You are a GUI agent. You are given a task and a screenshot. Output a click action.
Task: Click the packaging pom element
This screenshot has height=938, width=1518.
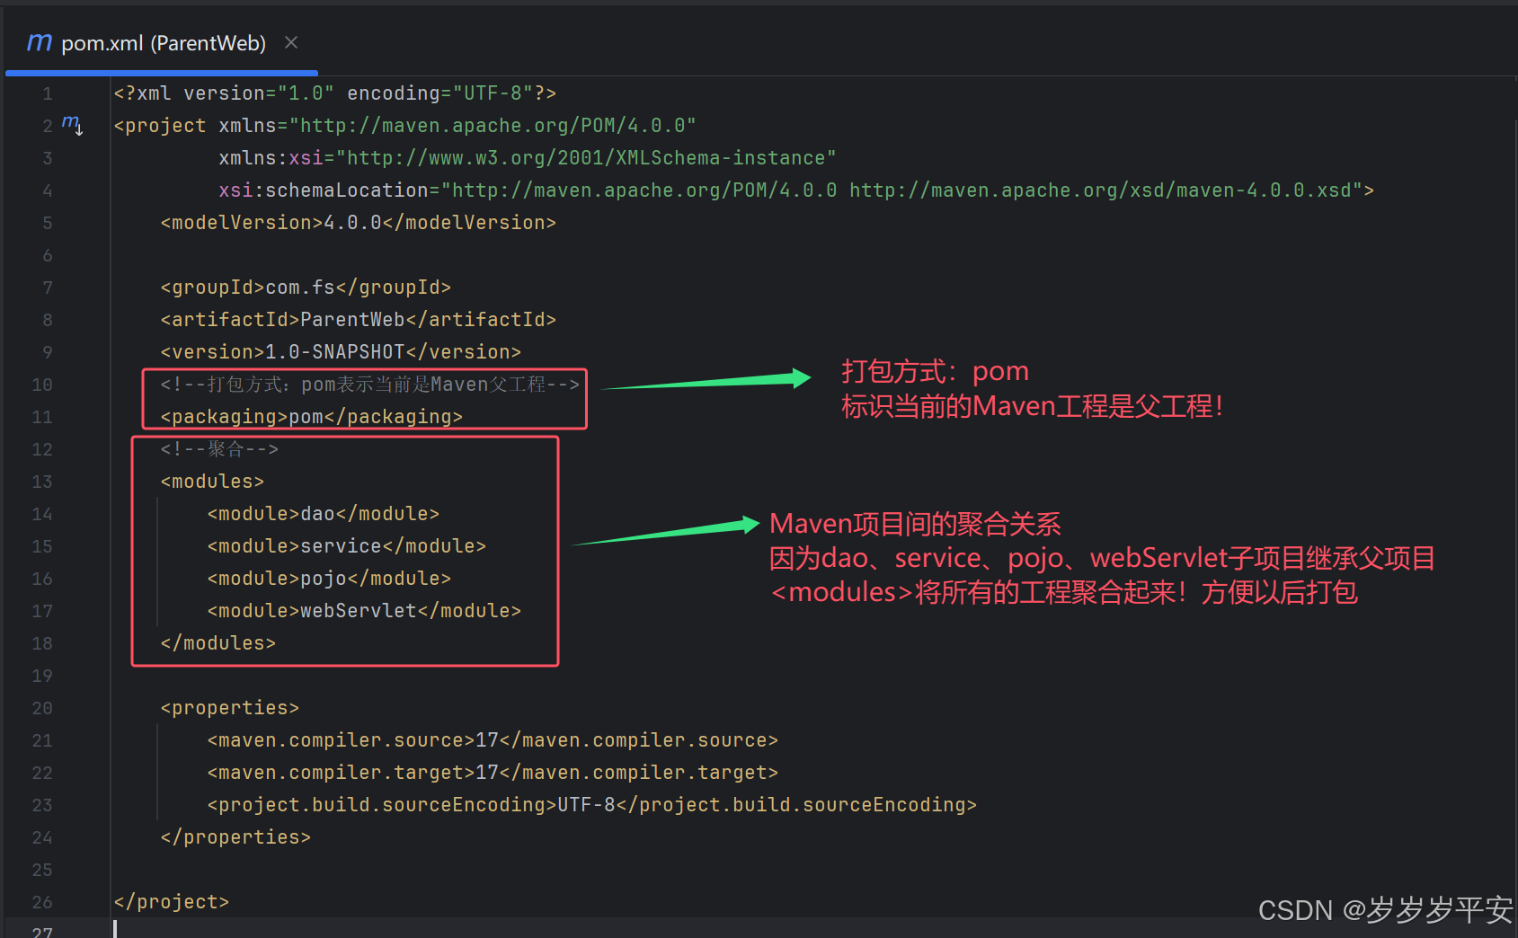(x=312, y=417)
